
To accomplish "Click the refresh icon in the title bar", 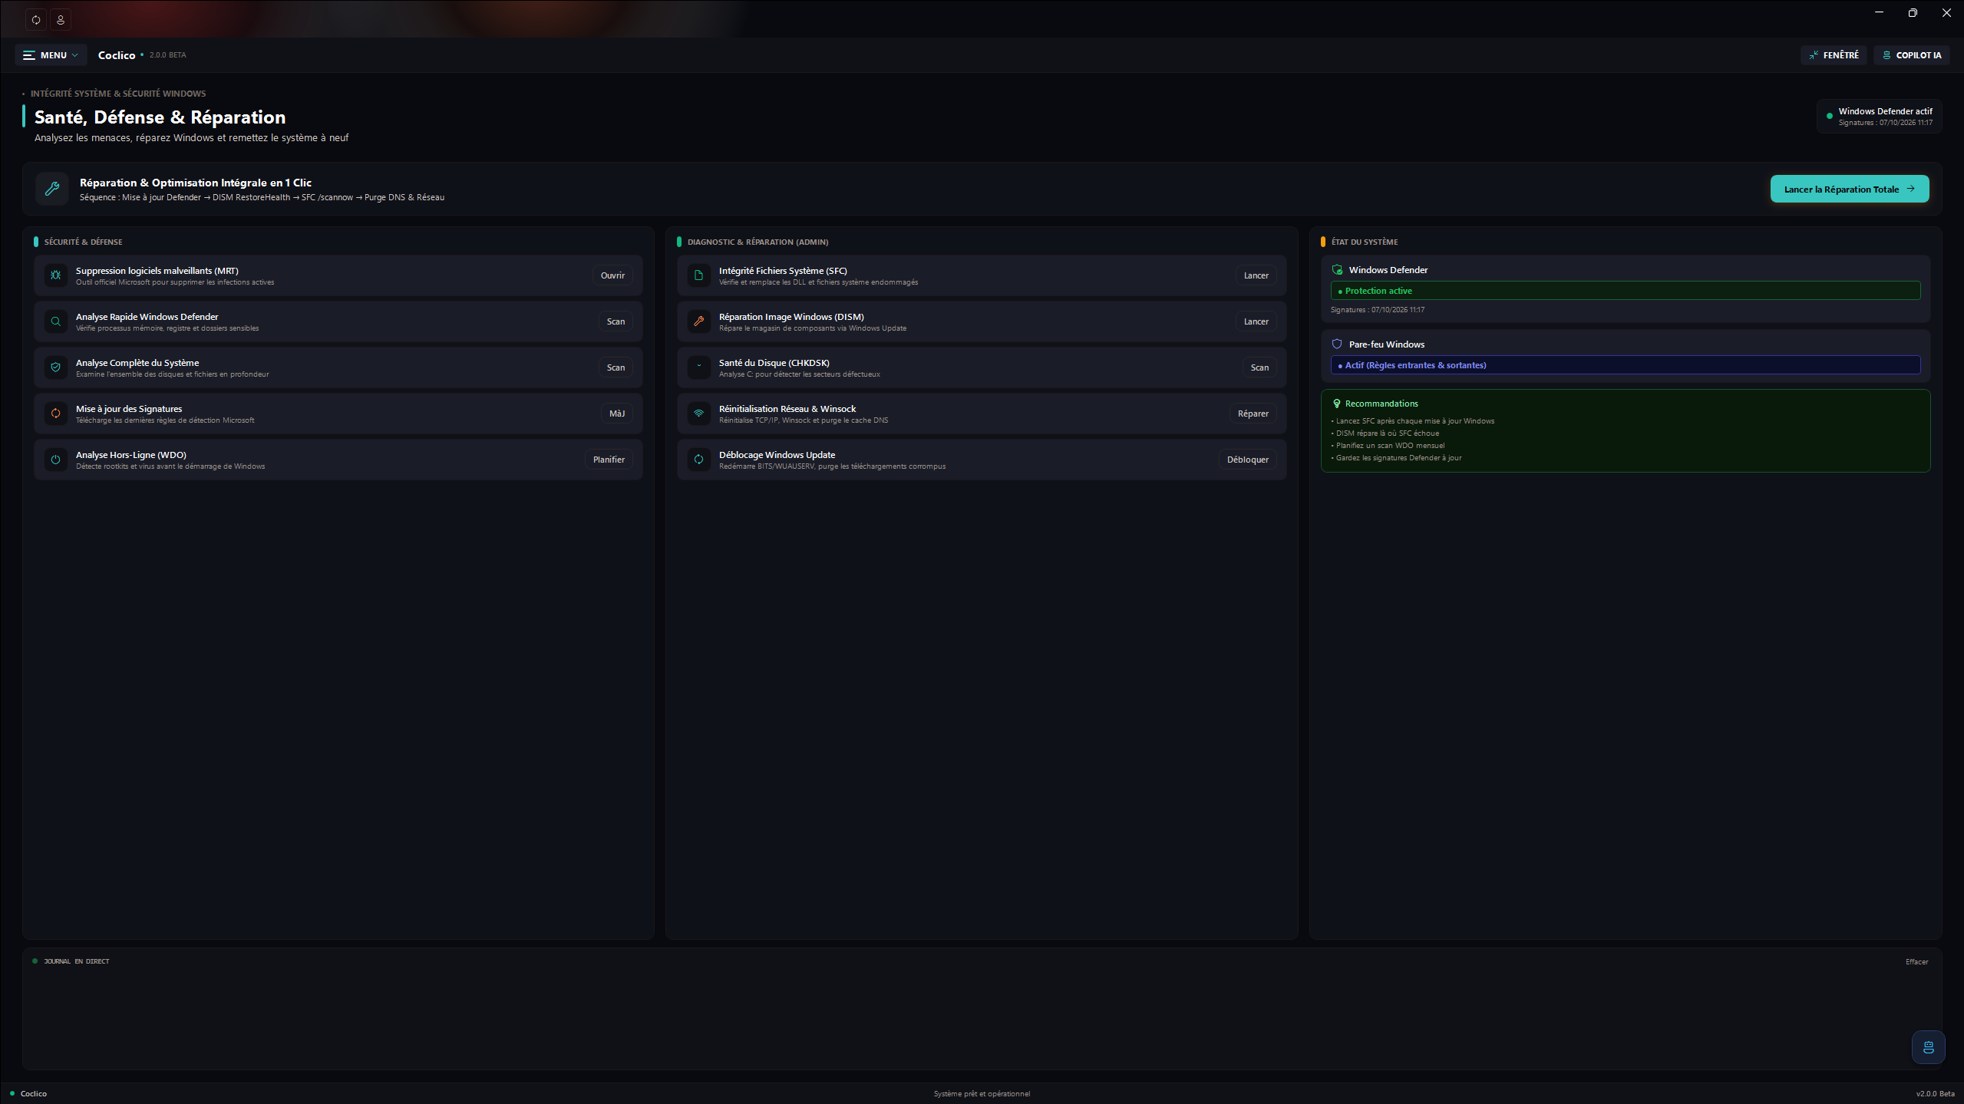I will click(x=36, y=19).
